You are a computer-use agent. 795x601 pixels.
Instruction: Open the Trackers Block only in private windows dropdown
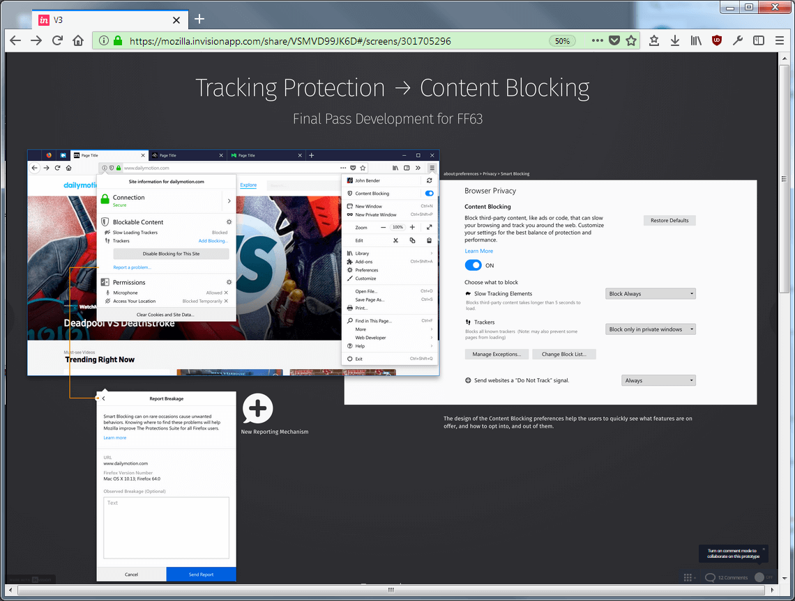click(651, 329)
